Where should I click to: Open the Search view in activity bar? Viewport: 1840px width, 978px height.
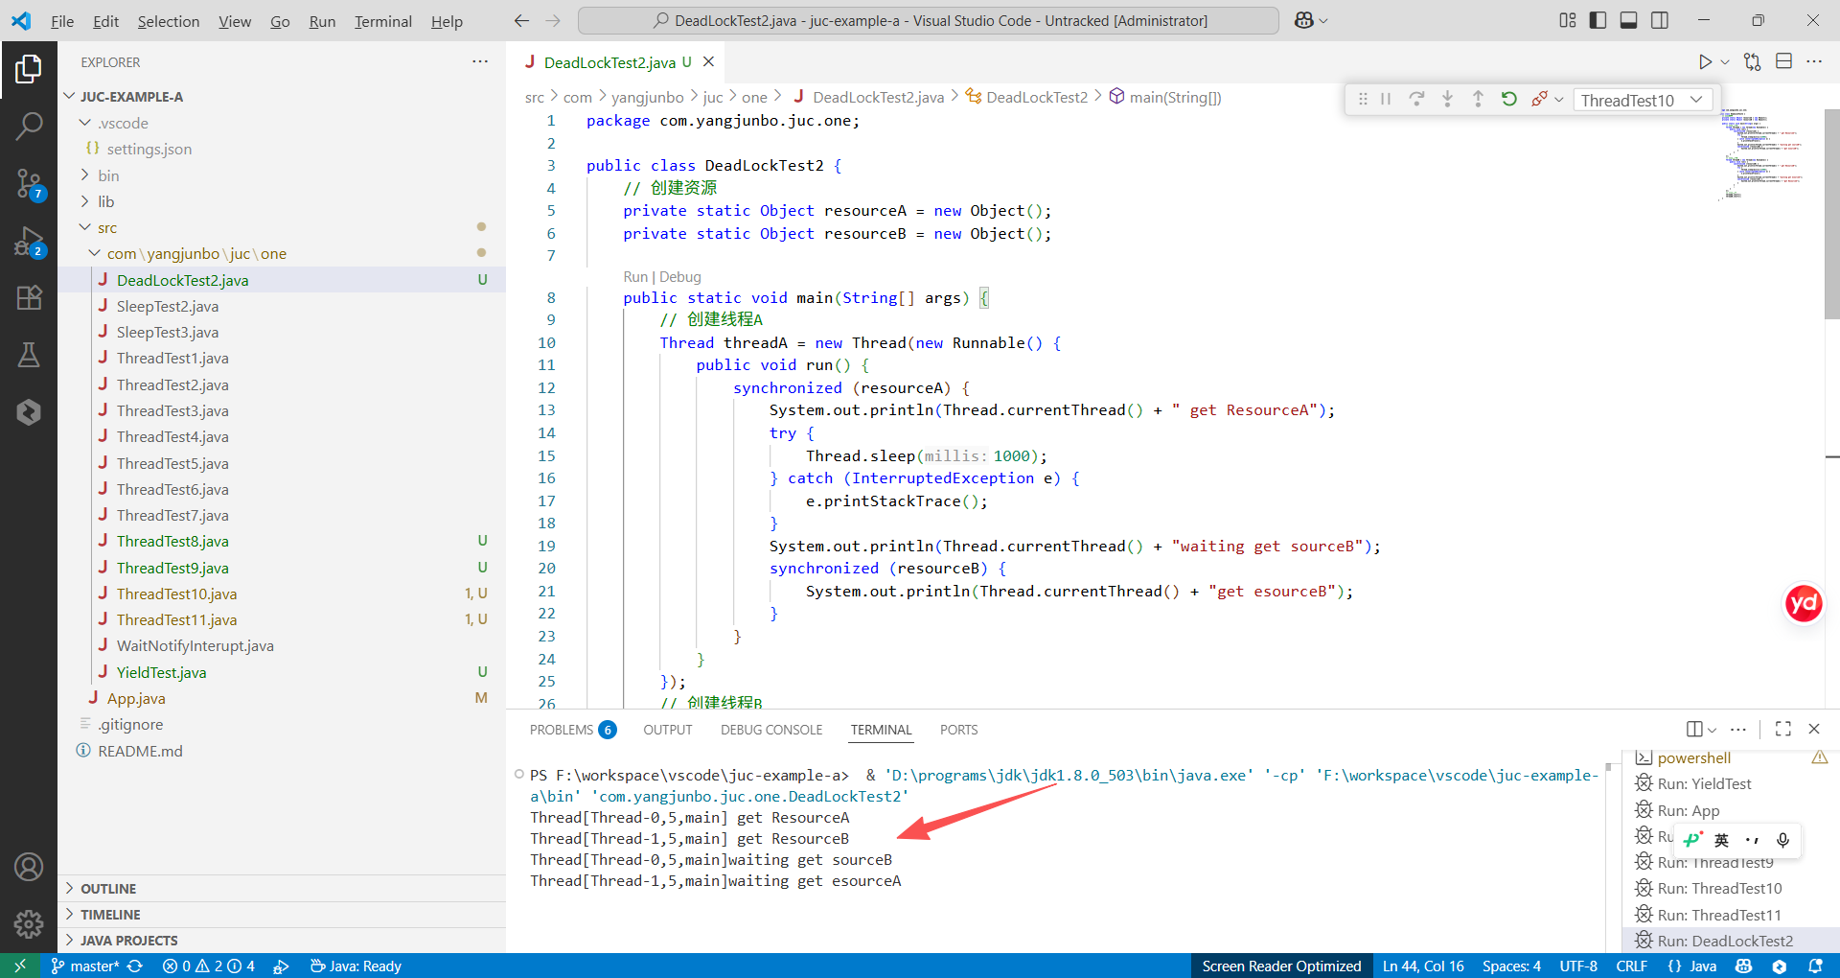coord(29,126)
